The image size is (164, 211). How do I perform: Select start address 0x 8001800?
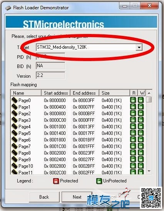(55, 140)
